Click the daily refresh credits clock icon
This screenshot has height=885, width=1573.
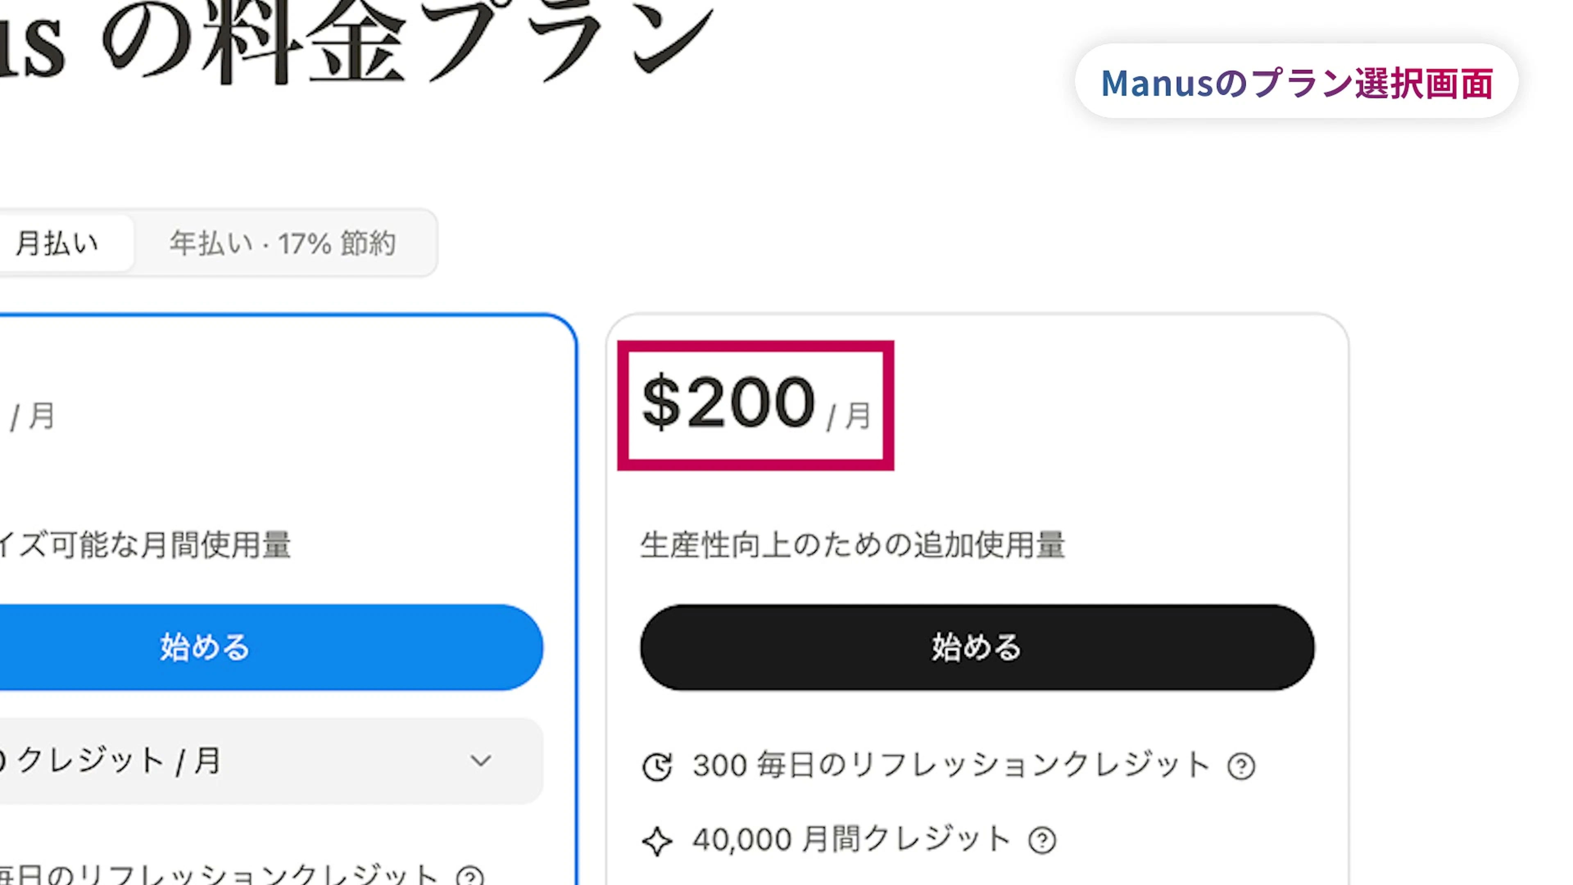[x=657, y=767]
